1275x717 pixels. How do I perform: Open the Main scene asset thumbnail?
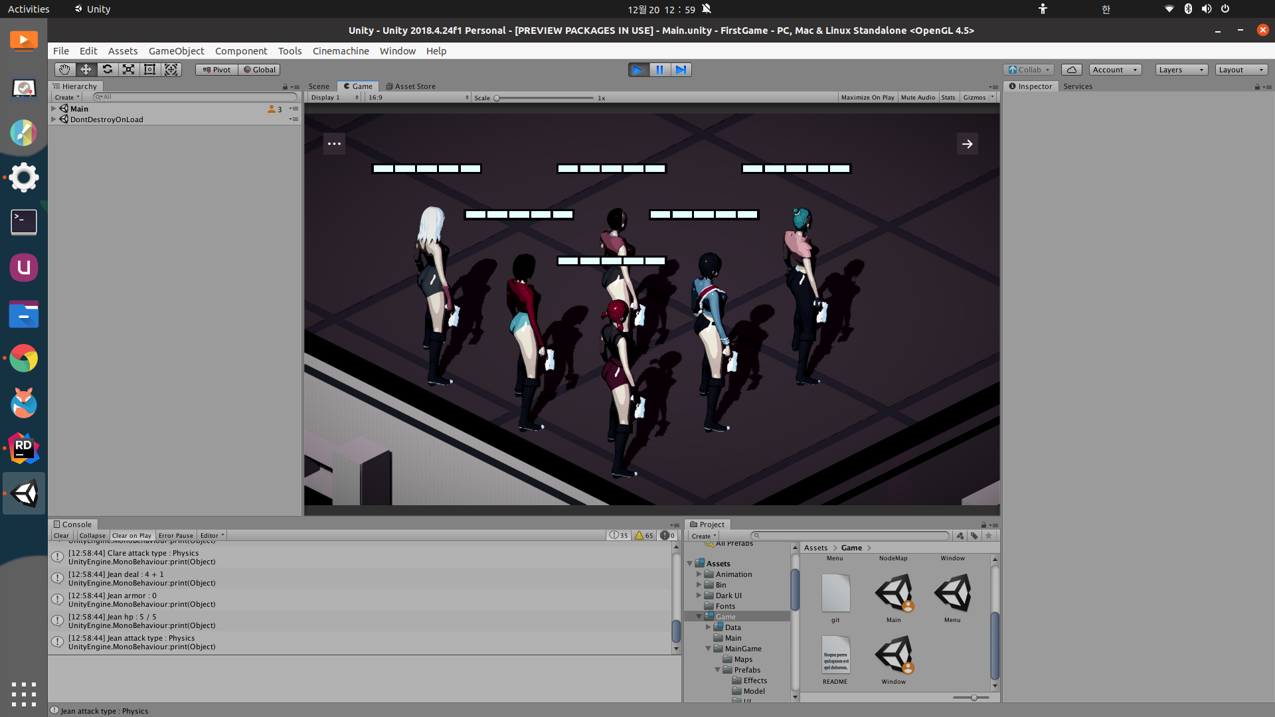(894, 594)
